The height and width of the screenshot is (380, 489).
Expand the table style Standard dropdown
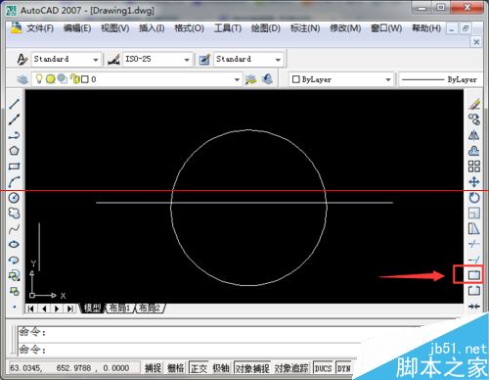point(278,60)
